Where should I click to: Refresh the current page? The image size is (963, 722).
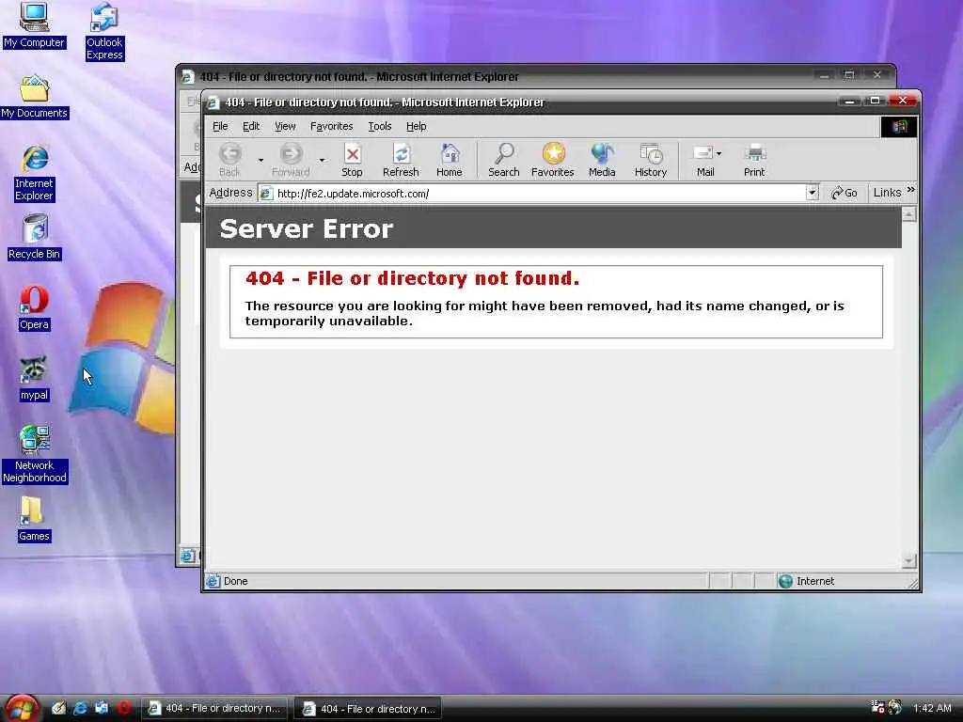click(x=401, y=160)
